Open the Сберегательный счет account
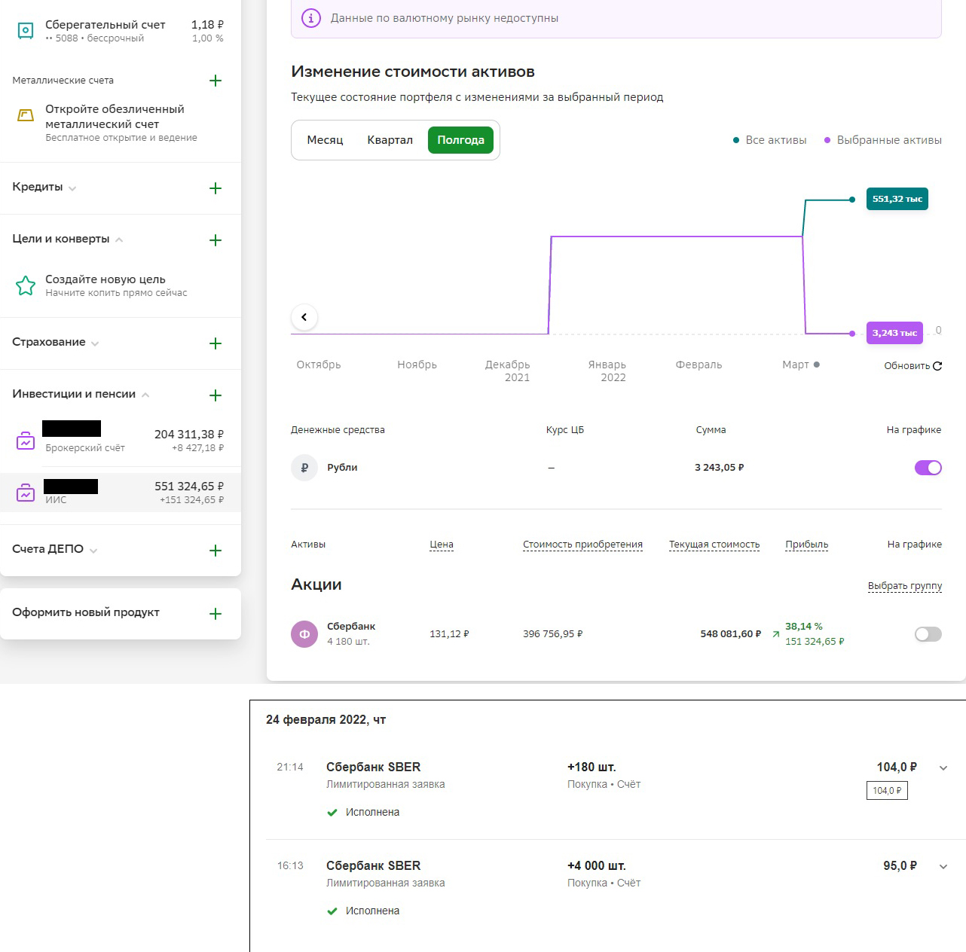The image size is (966, 952). click(121, 31)
